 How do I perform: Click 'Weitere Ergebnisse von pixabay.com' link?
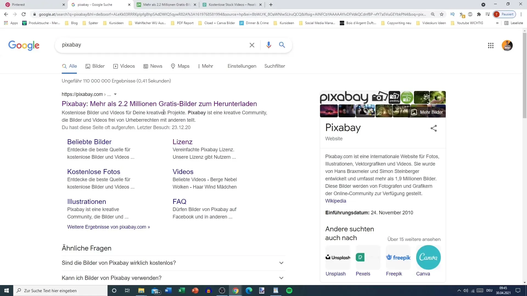(109, 227)
